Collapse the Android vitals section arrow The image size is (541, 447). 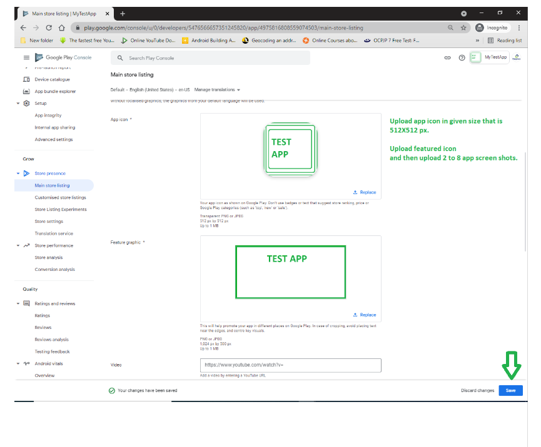[18, 364]
